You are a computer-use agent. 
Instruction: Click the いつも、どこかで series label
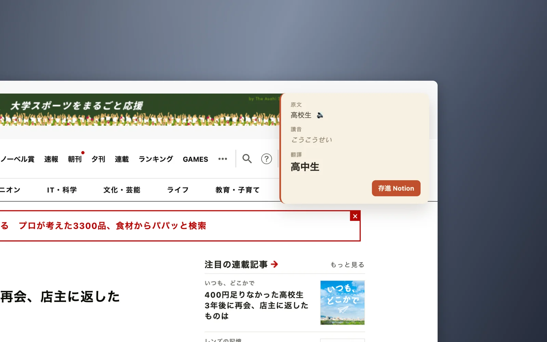230,283
